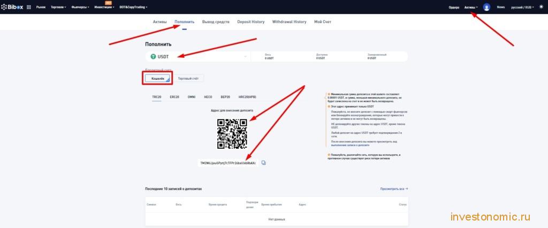The image size is (548, 228).
Task: Click the Bibox logo
Action: coord(12,7)
